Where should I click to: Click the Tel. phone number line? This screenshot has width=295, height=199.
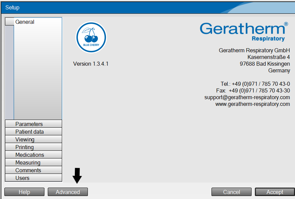point(255,84)
